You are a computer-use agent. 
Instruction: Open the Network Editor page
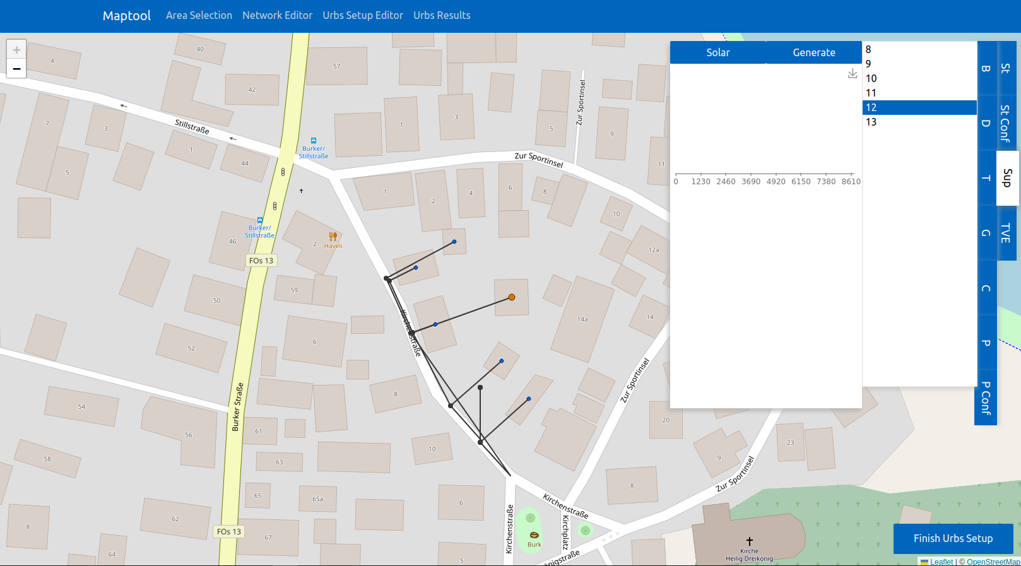tap(277, 15)
